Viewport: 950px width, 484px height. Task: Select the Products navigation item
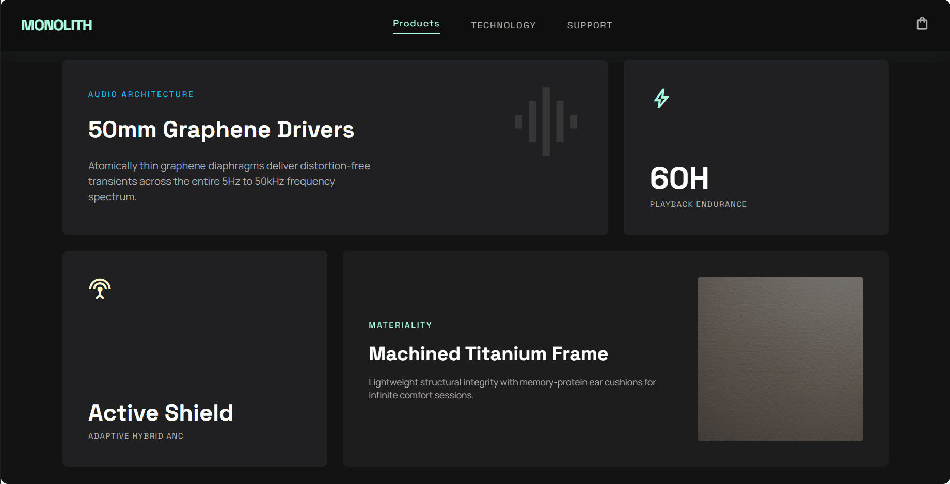click(416, 23)
